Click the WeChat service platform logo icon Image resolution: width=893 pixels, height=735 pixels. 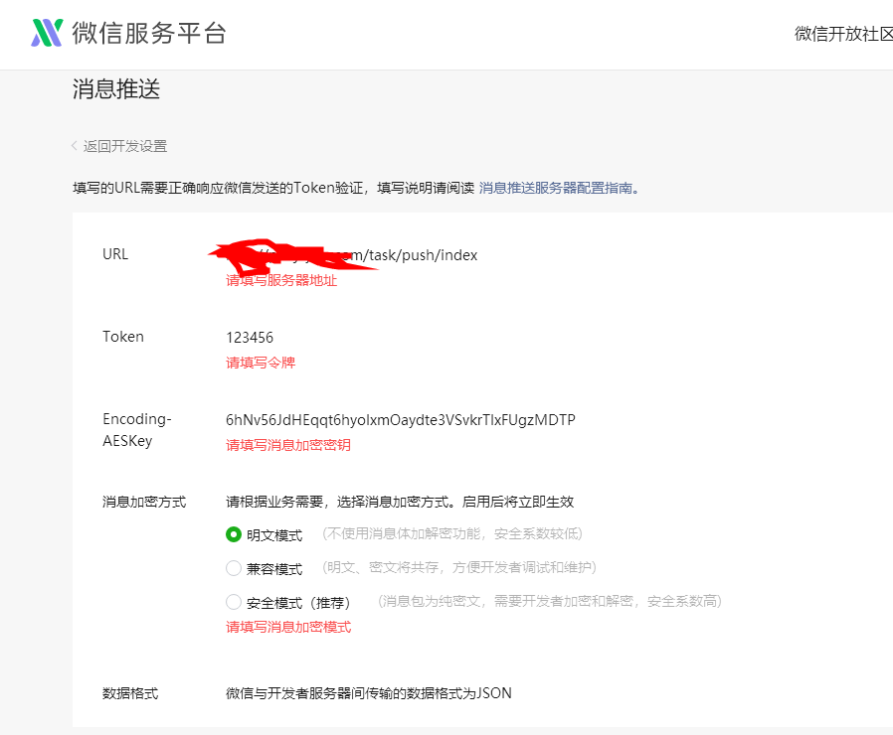(x=47, y=33)
